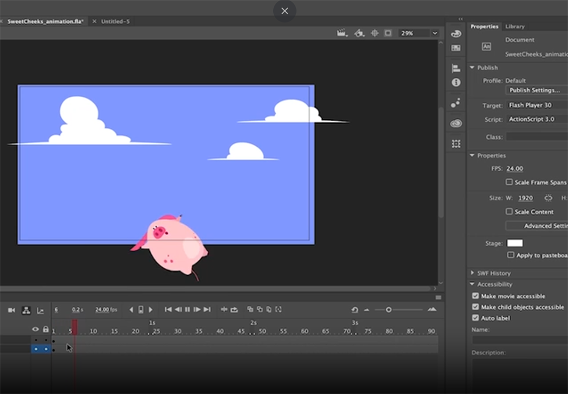Open the stage zoom level dropdown
568x394 pixels.
click(435, 33)
